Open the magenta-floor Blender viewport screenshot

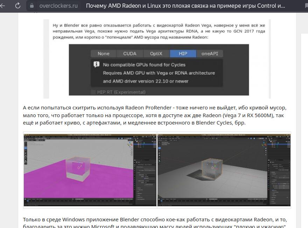90,170
